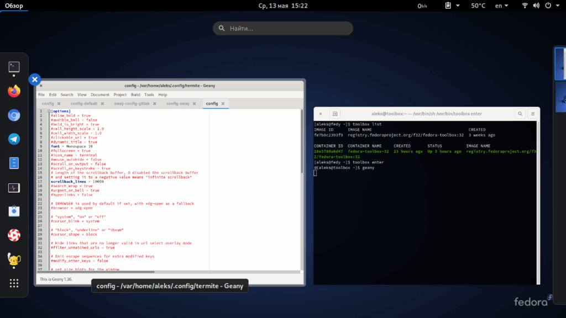
Task: Switch to the sway-config-gitlab tab
Action: tap(132, 103)
